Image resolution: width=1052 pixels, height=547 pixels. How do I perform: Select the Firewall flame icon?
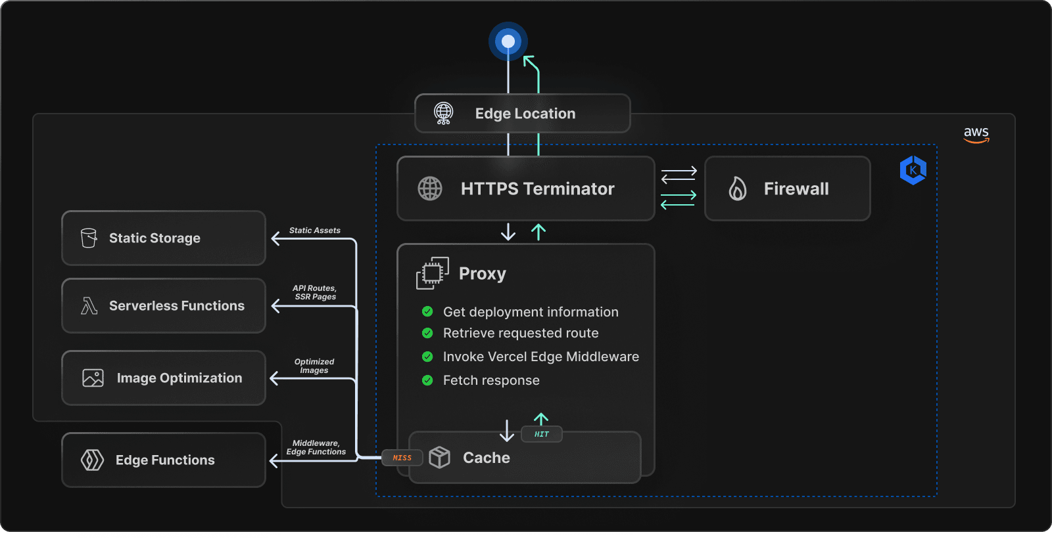(x=738, y=189)
